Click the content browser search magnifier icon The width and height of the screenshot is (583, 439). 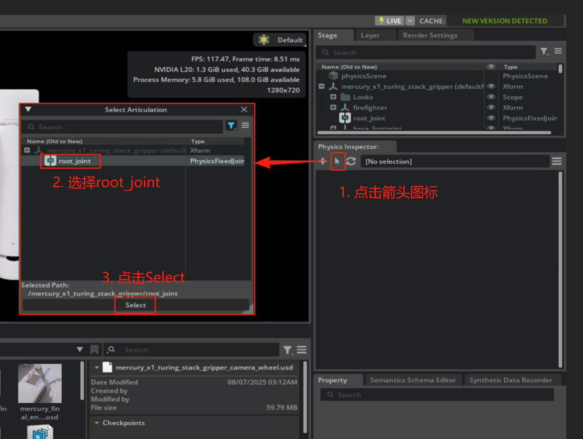click(x=111, y=349)
